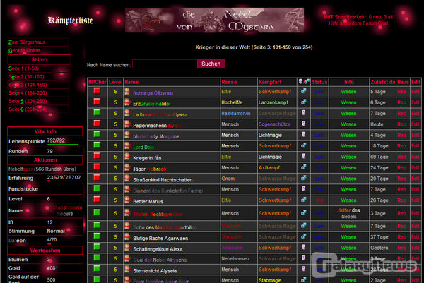Screen dimensions: 424x283
Task: Click the Nach Name suchen text field
Action: pos(165,64)
